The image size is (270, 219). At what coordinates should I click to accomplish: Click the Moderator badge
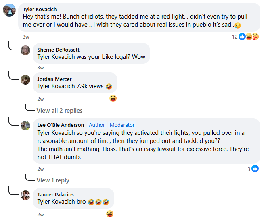[x=122, y=125]
